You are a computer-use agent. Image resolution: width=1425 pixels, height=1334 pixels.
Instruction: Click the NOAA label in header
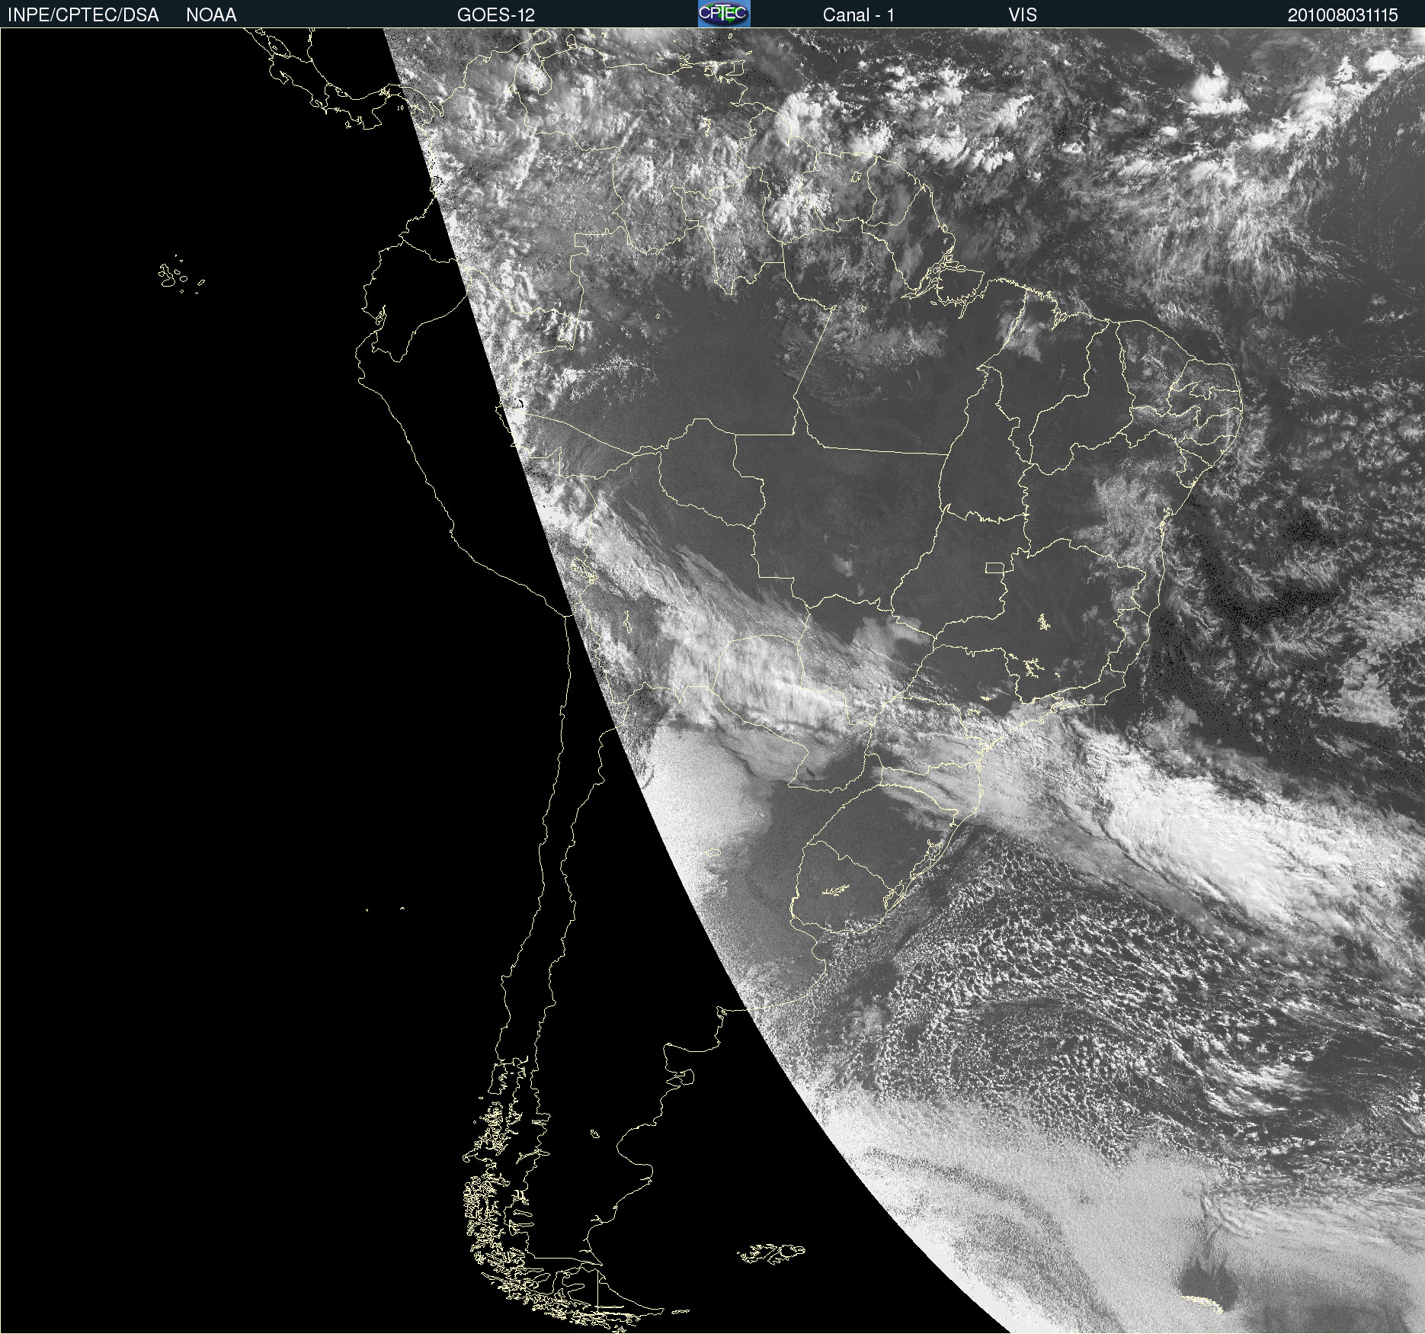pos(211,15)
